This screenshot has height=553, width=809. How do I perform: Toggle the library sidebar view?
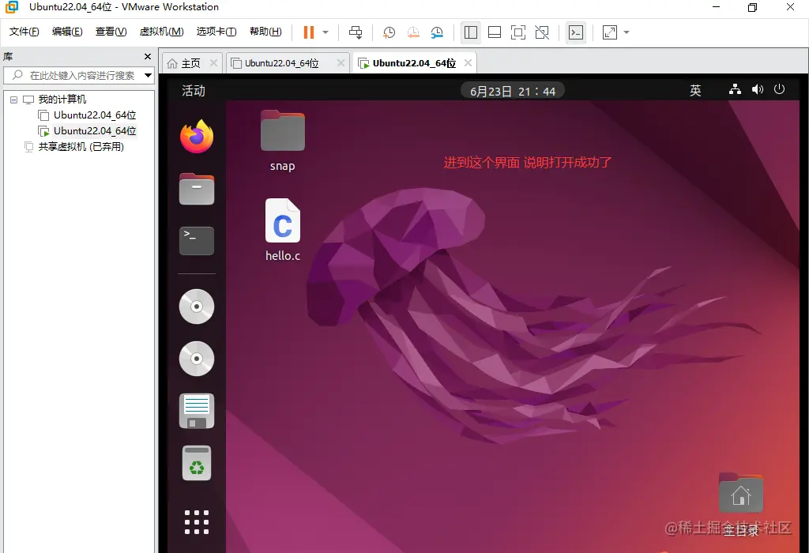(x=471, y=32)
